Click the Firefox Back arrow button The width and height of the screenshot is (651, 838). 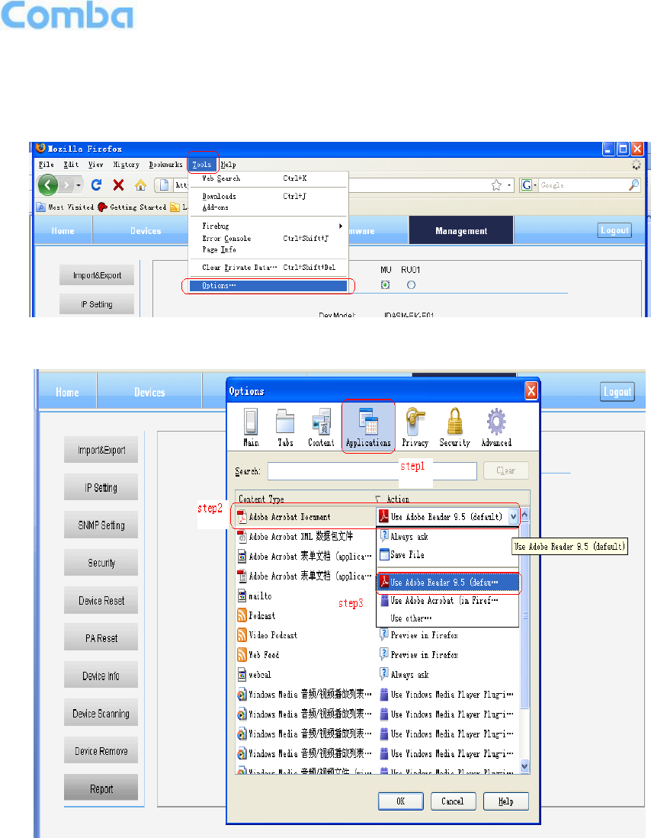tap(48, 185)
